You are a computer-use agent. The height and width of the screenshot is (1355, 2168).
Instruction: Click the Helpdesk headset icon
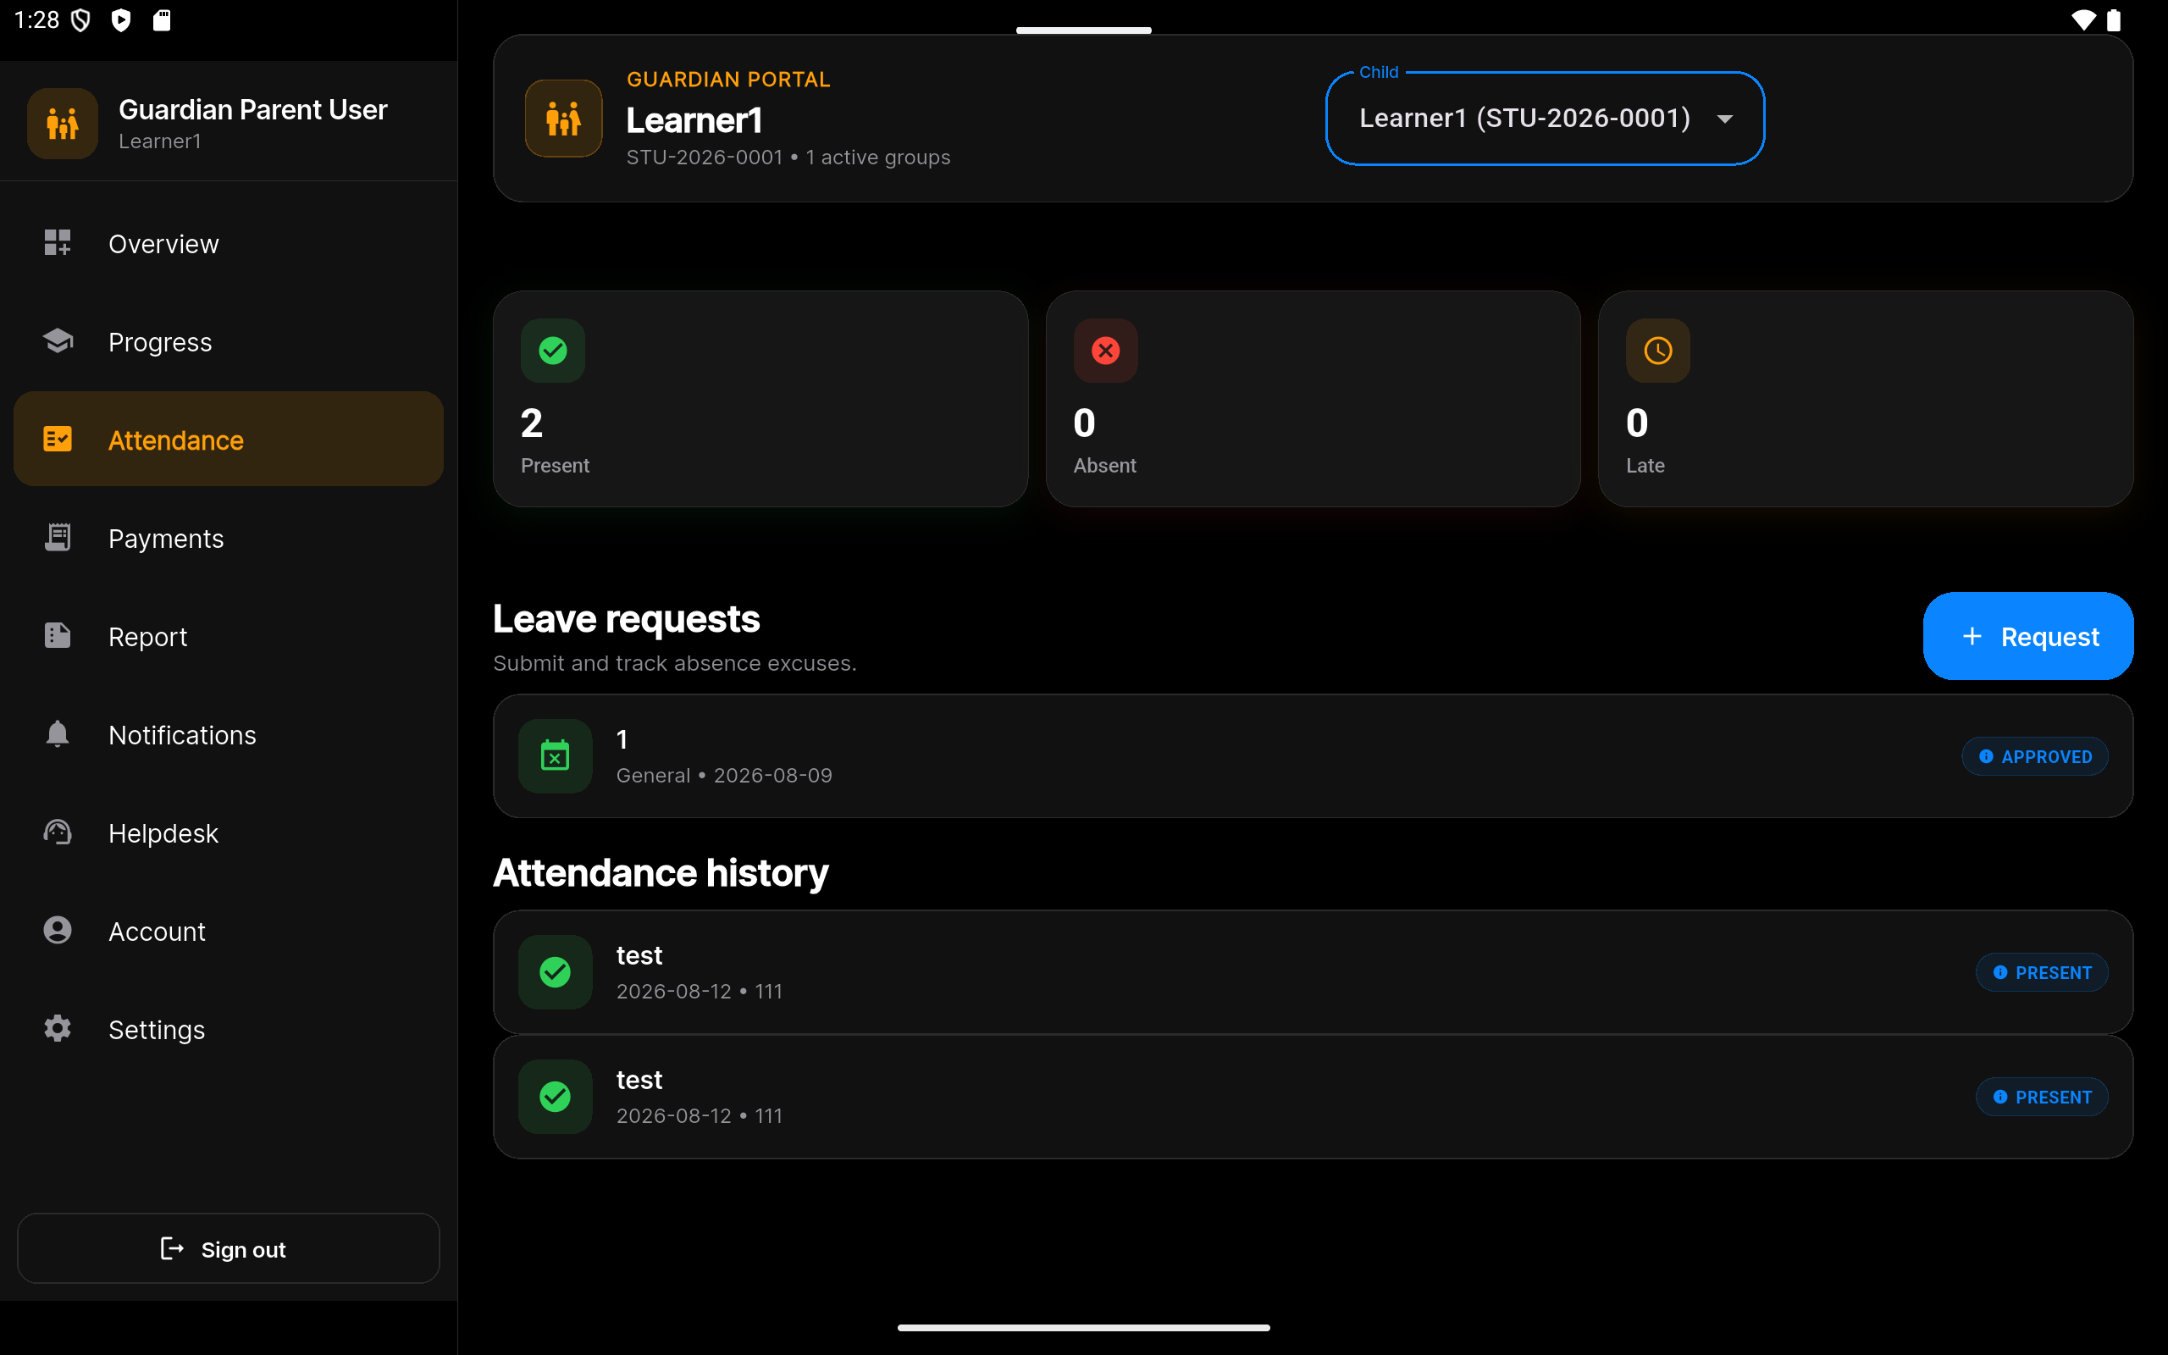pyautogui.click(x=58, y=832)
